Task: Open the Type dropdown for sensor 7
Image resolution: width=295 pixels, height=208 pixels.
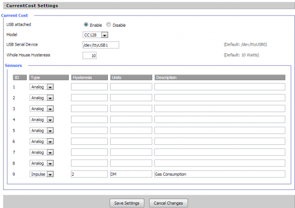Action: (41, 152)
